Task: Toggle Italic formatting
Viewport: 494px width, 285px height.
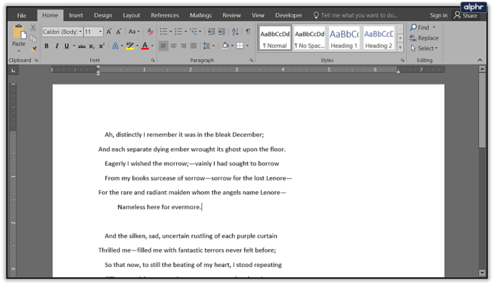Action: [57, 46]
